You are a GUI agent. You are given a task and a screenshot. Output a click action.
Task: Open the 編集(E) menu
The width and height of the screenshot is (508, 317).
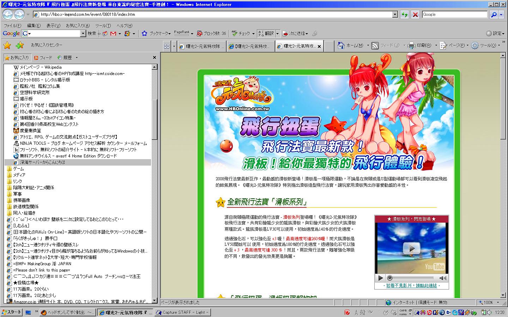[x=34, y=25]
